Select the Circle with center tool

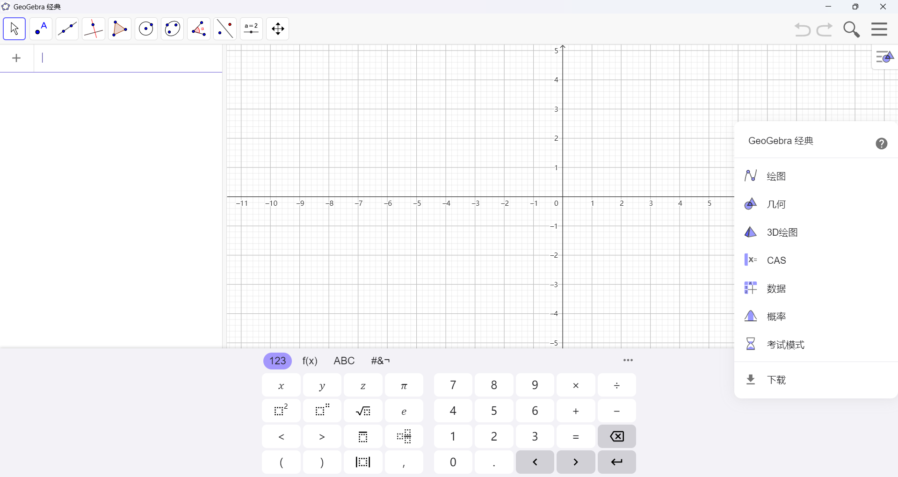point(146,29)
